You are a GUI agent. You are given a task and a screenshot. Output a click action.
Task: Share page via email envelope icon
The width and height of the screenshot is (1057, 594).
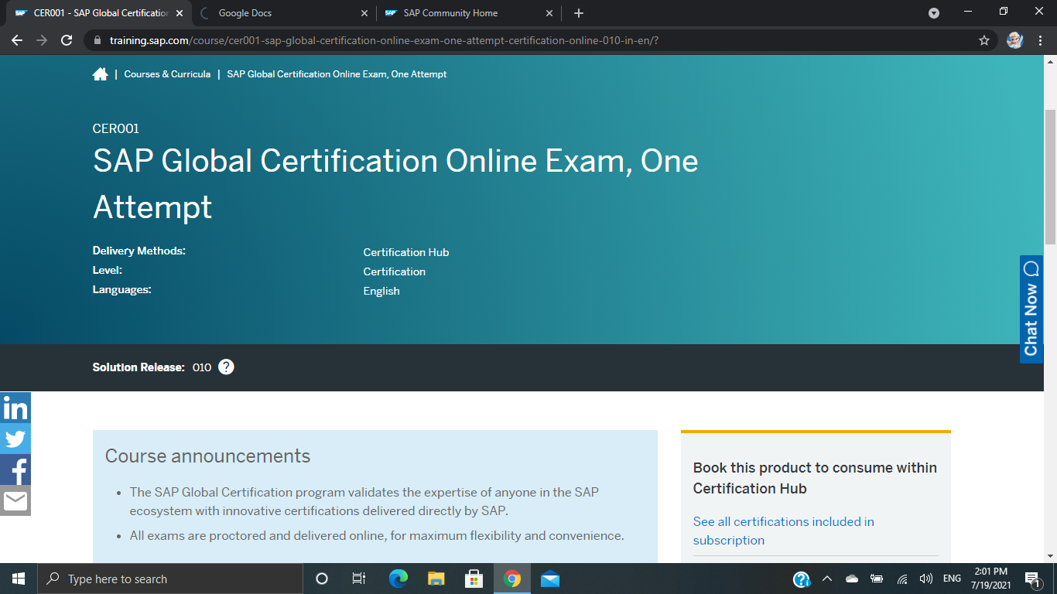click(x=15, y=501)
